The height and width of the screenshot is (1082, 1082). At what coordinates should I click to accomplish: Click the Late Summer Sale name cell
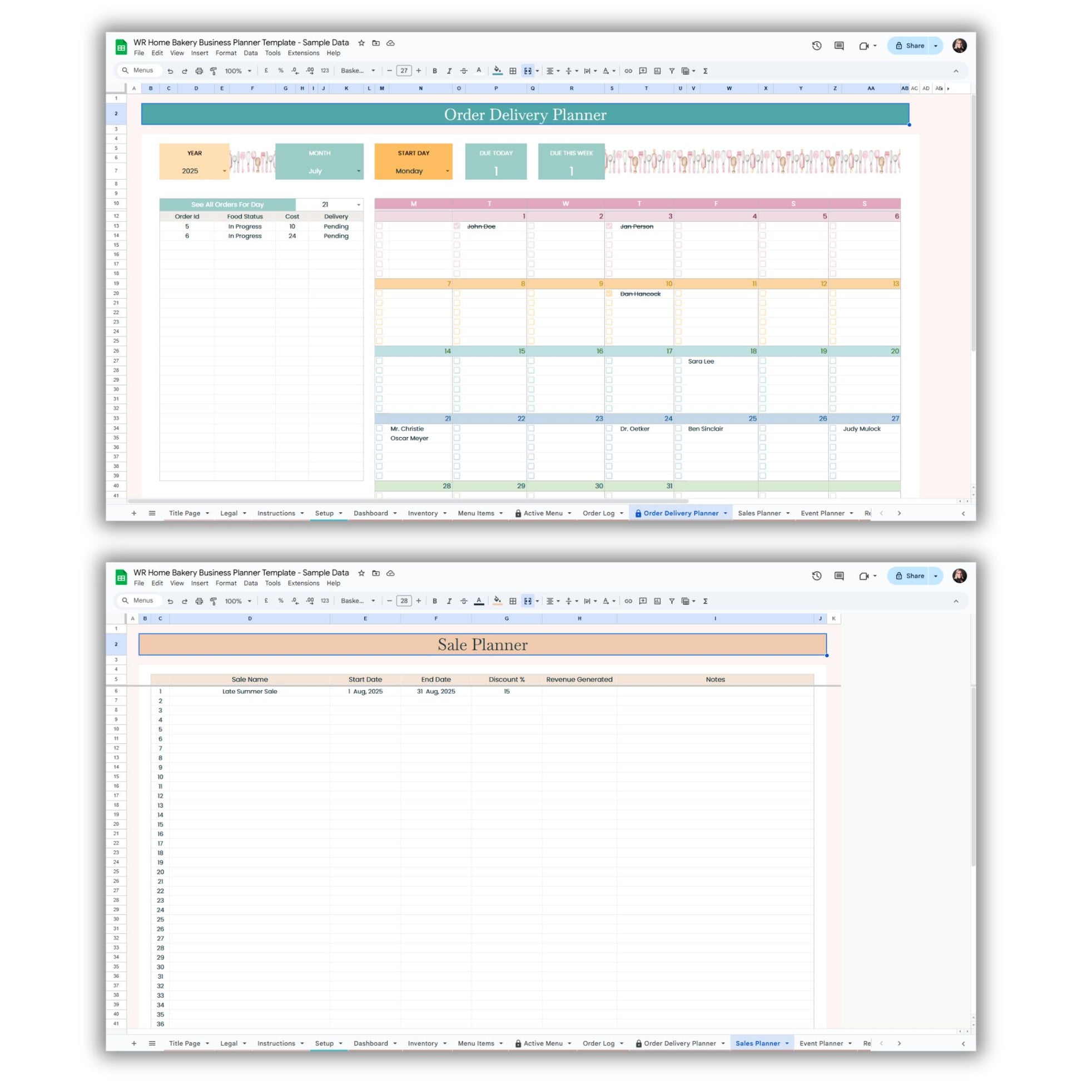(249, 691)
